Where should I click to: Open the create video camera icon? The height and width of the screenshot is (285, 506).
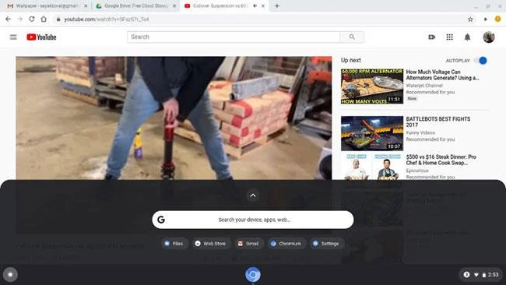(x=432, y=37)
